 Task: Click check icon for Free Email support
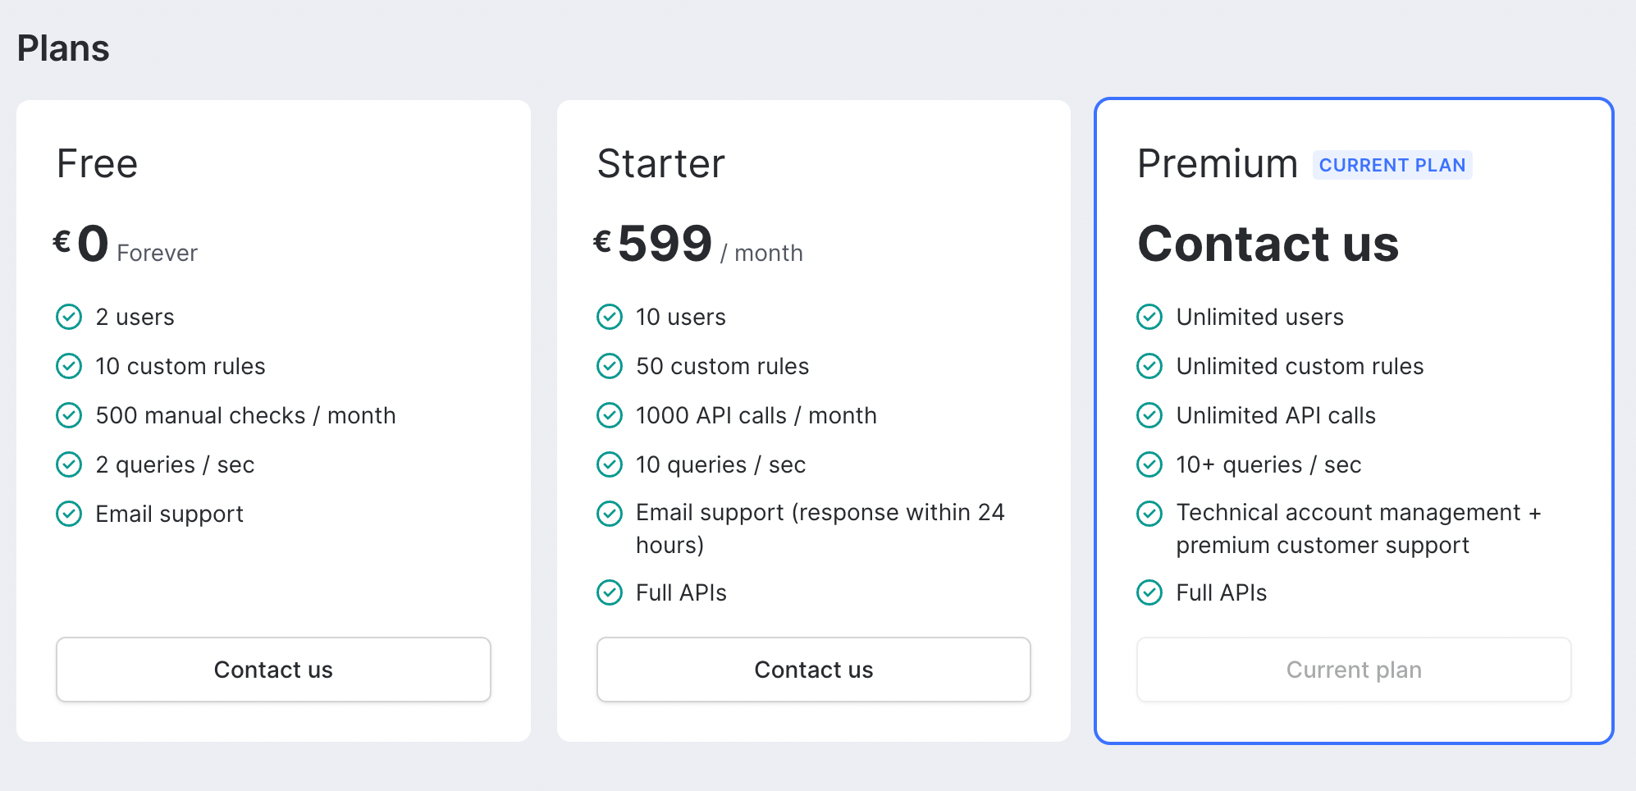(x=69, y=514)
